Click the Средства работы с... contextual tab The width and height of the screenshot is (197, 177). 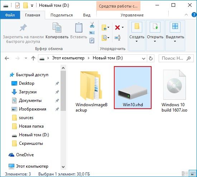tap(118, 6)
